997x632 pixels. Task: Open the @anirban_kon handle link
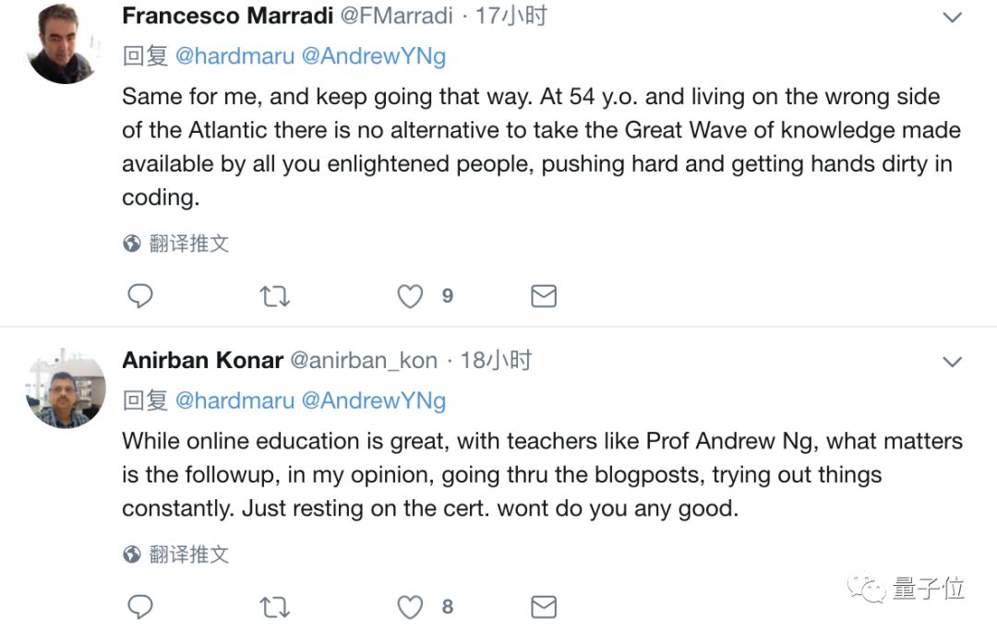[x=364, y=360]
